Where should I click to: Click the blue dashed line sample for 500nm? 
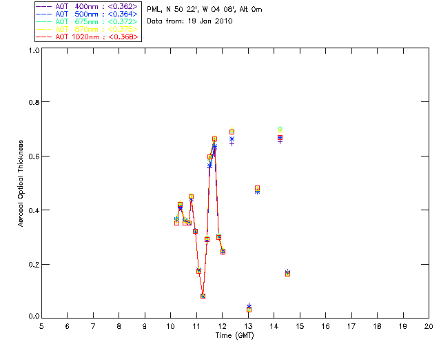pyautogui.click(x=44, y=14)
